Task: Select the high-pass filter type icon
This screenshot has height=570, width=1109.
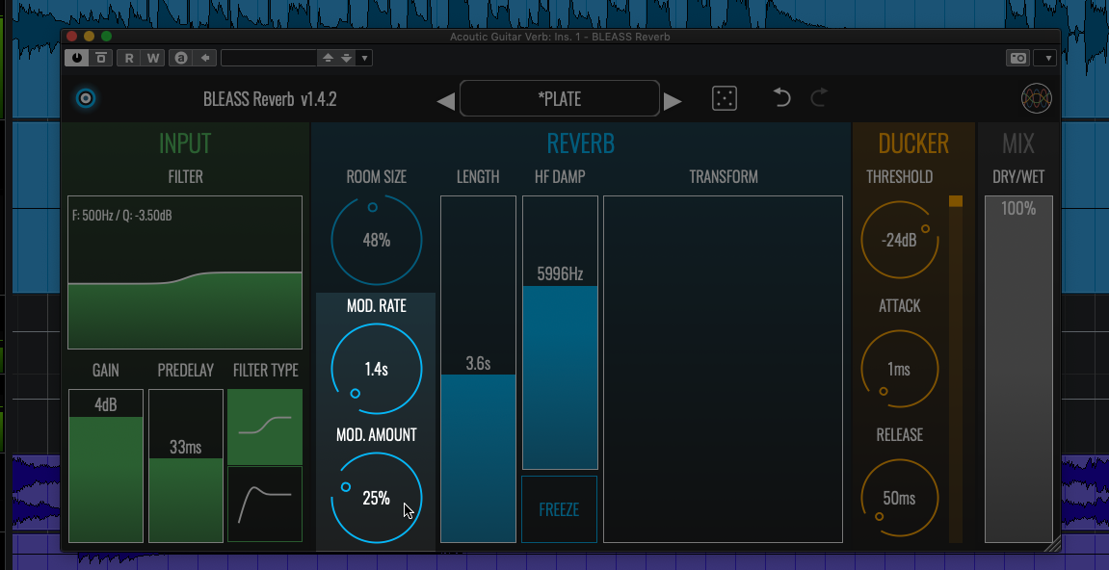Action: coord(265,504)
